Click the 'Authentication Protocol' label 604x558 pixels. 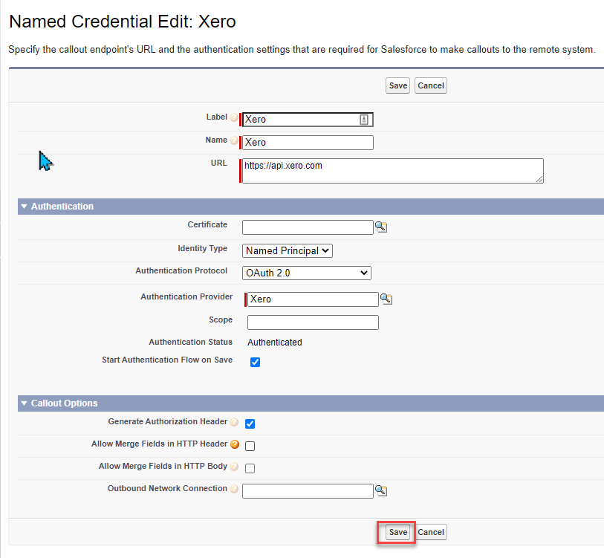tap(181, 270)
